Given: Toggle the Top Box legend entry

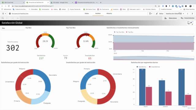Looking at the screenshot, I should coord(130,32).
